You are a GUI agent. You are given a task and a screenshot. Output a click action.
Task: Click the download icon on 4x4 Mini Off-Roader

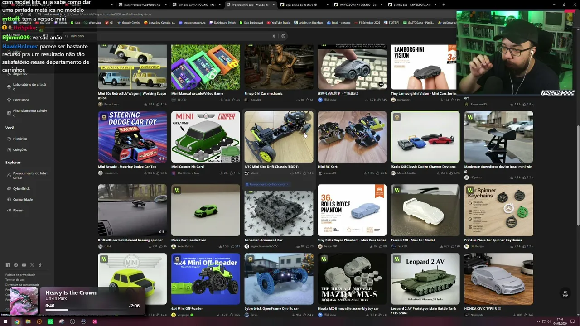[219, 315]
